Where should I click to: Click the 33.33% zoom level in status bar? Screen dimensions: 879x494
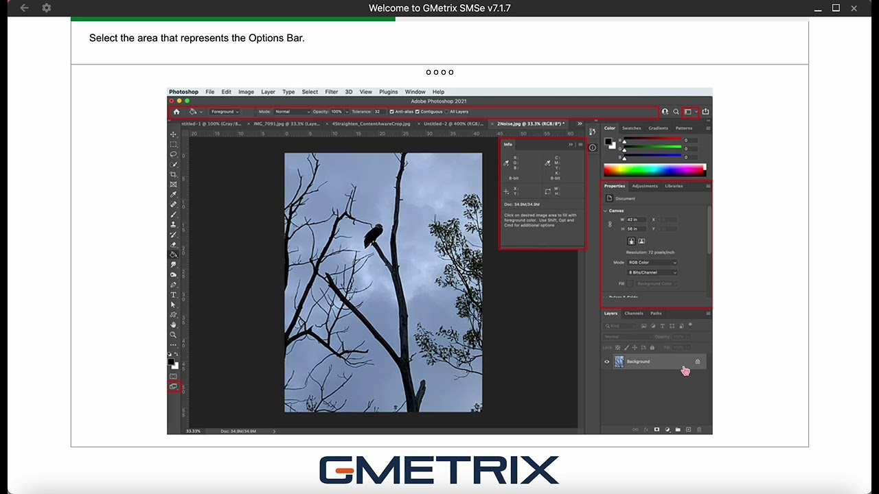(x=194, y=431)
